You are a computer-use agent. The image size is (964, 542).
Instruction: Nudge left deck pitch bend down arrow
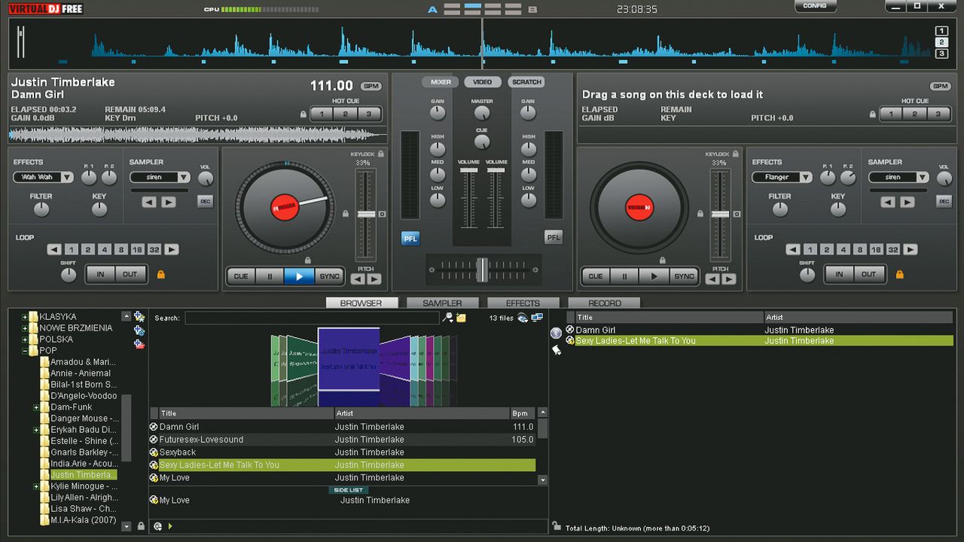(358, 279)
